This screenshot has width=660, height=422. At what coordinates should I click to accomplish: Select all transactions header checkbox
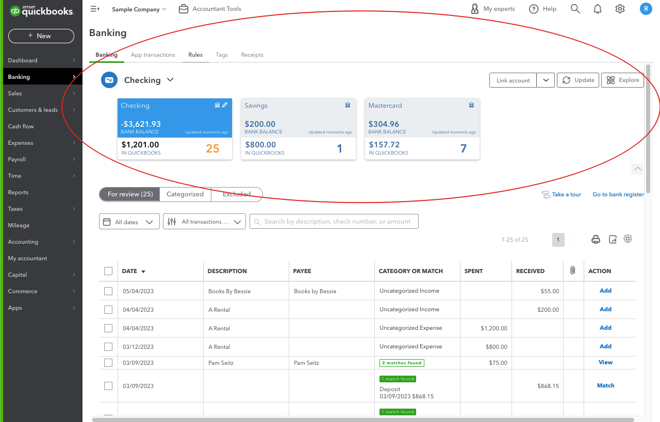click(x=108, y=271)
